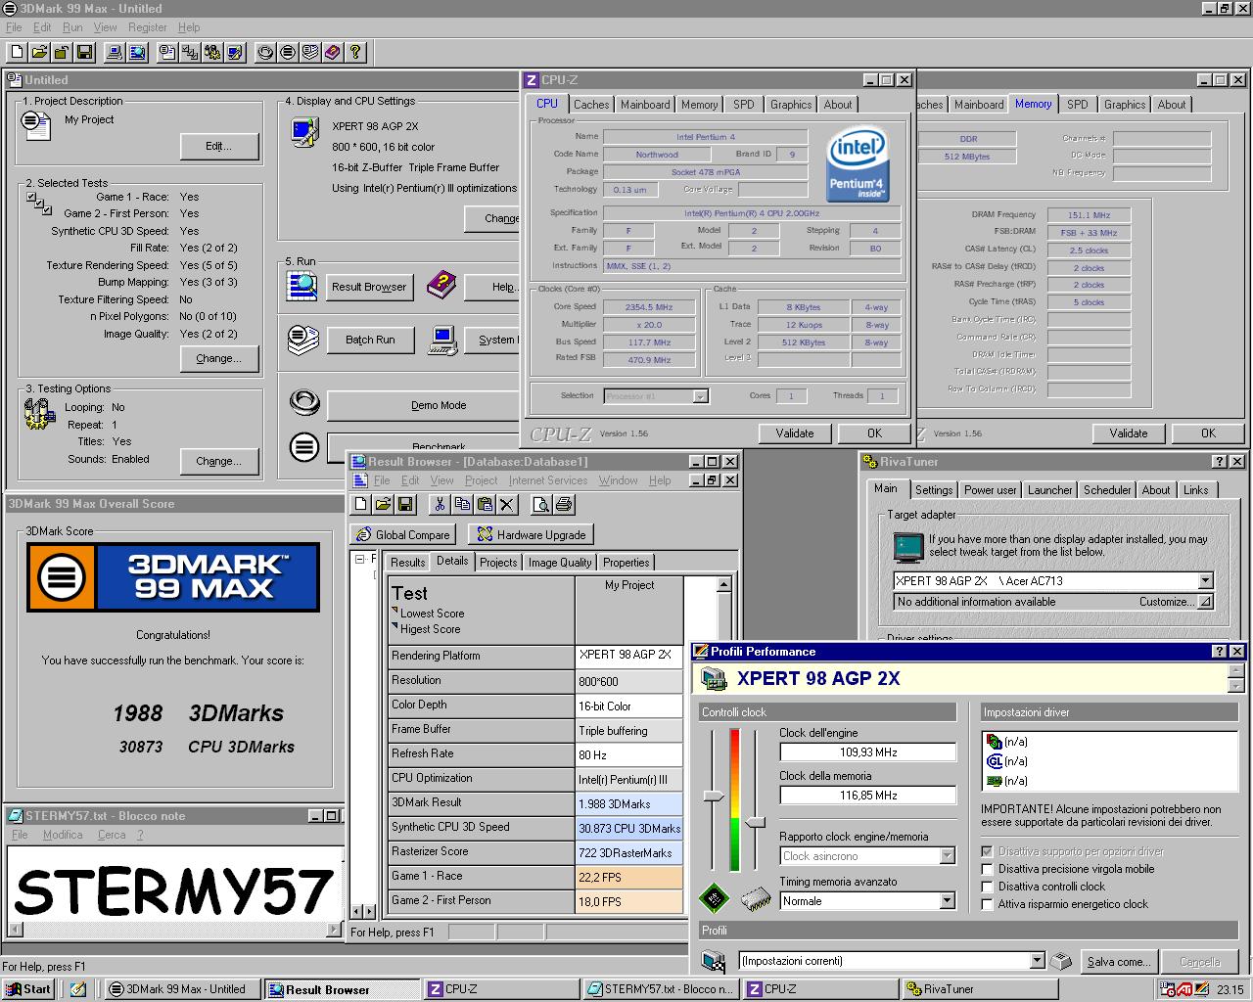Open the Results tab in Result Browser

407,563
